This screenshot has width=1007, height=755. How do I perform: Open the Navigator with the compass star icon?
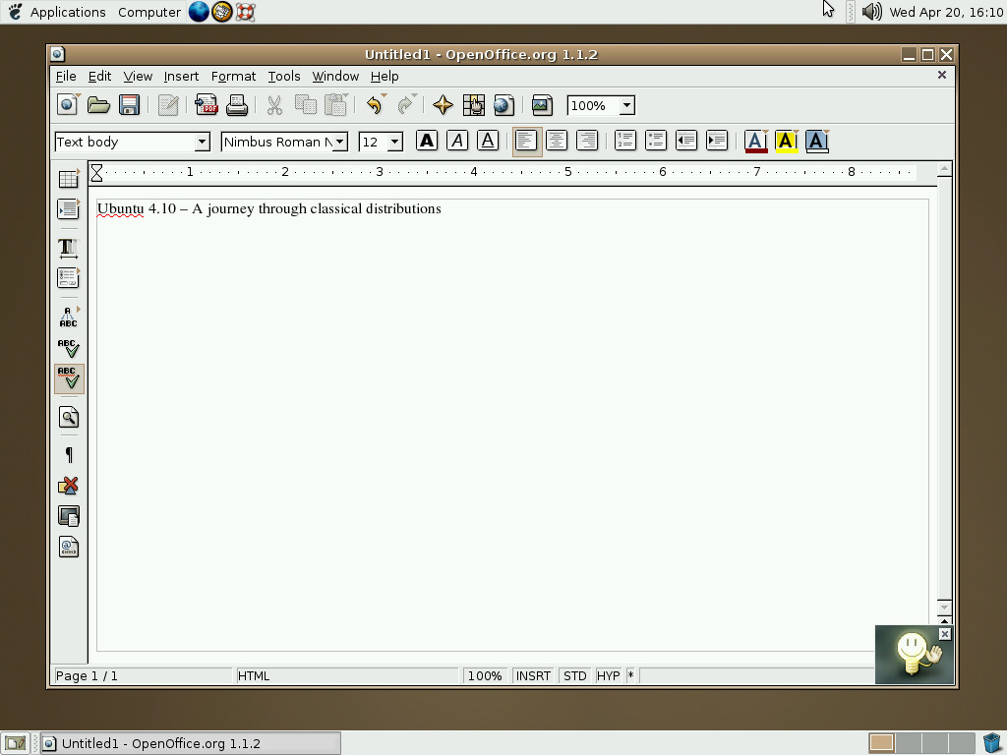point(443,105)
